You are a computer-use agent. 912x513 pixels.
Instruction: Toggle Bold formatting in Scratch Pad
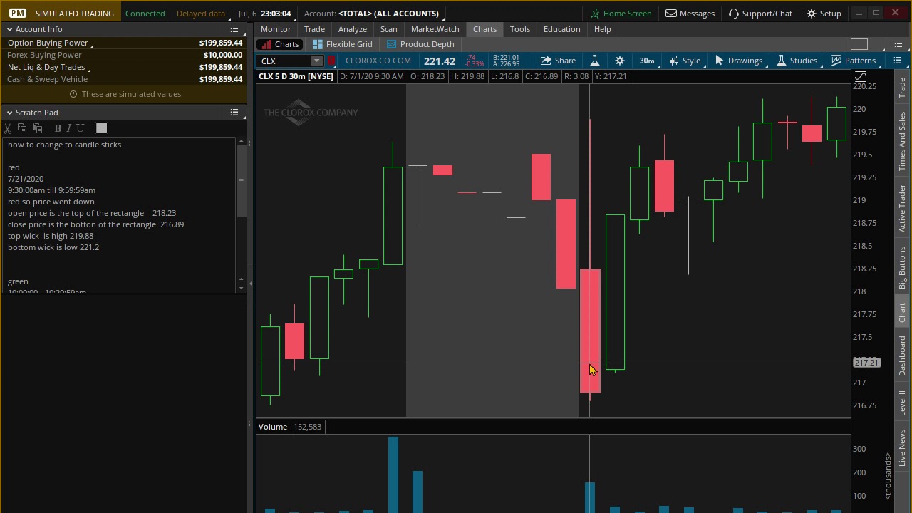point(58,128)
